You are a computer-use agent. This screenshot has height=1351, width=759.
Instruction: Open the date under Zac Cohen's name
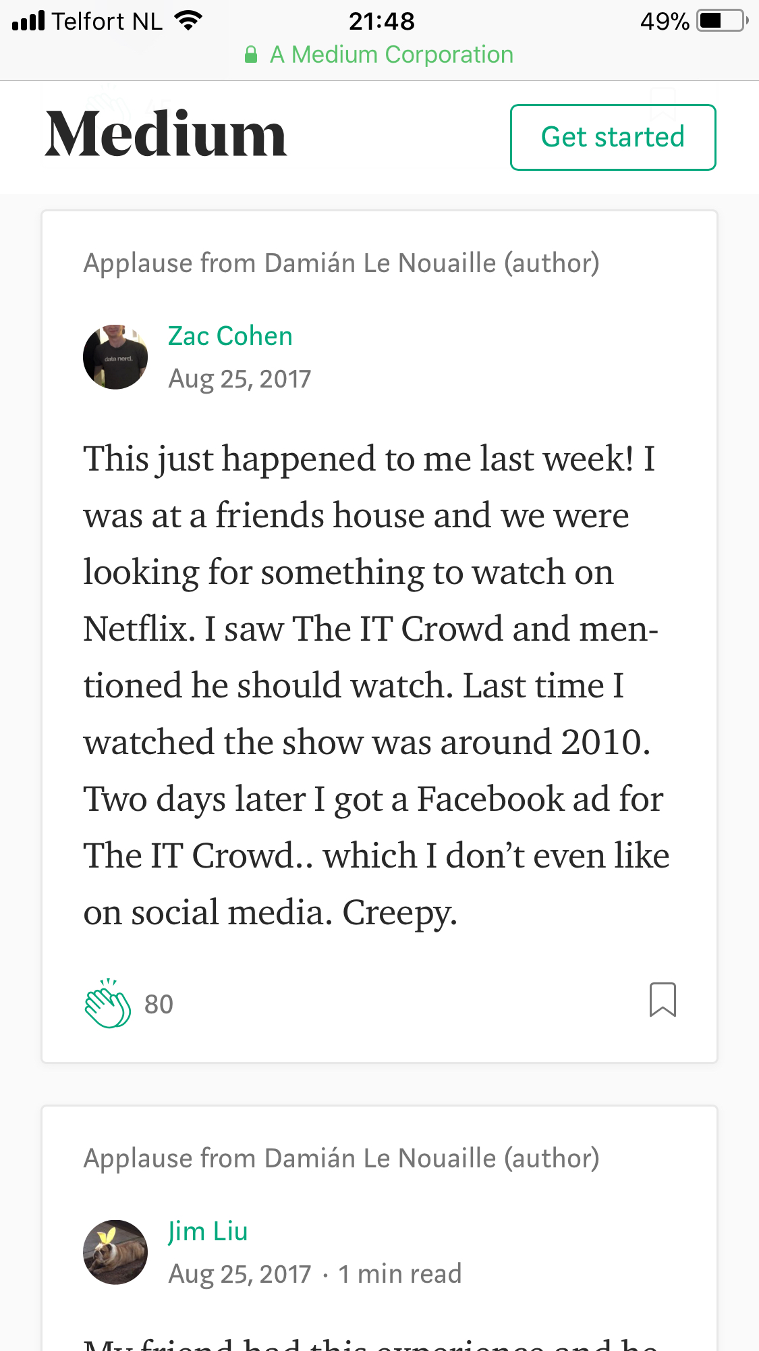pyautogui.click(x=240, y=379)
